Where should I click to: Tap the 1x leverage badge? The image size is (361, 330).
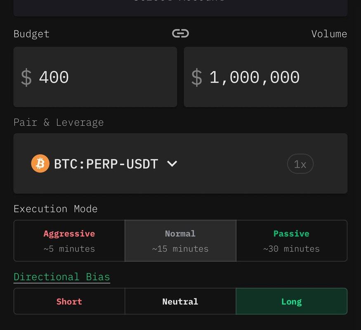[300, 164]
